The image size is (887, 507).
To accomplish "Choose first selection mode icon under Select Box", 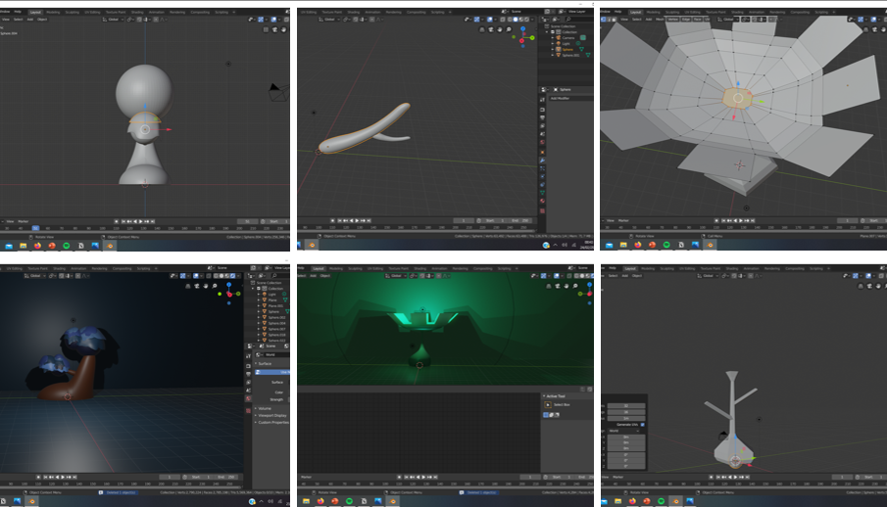I will (x=546, y=415).
